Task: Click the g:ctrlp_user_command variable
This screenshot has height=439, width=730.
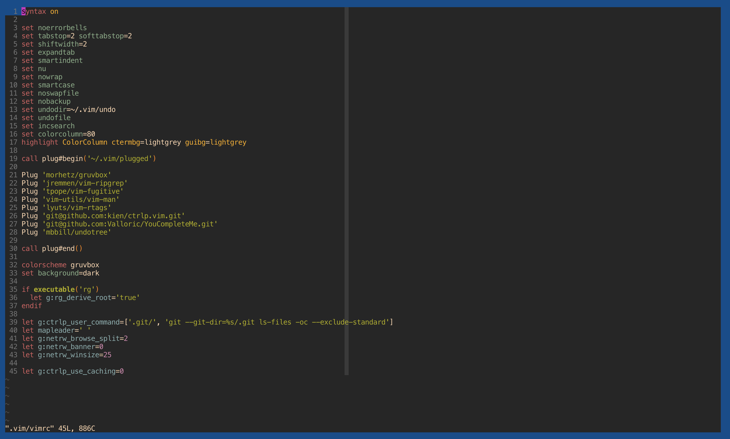Action: [78, 322]
